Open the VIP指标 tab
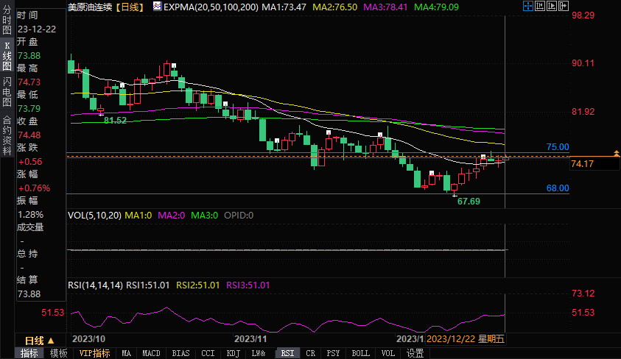Screen dimensions: 621x359 click(x=94, y=353)
